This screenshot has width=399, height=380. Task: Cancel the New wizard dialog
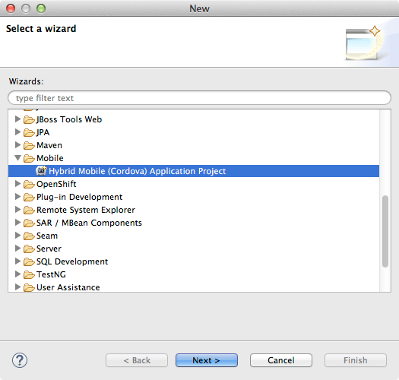(281, 360)
